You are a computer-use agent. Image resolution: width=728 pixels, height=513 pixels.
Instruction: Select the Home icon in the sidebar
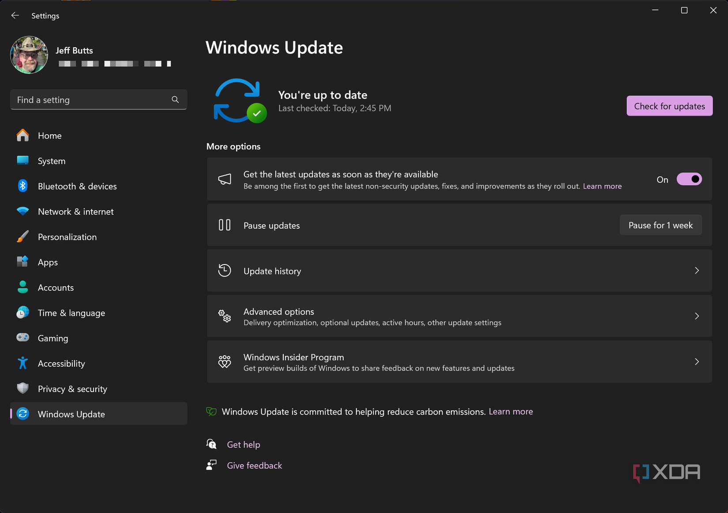coord(23,135)
